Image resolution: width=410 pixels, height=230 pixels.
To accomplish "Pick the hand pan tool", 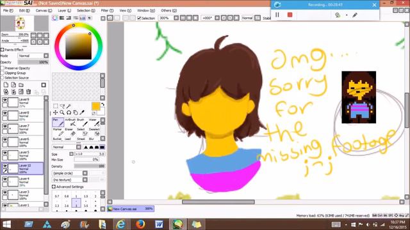I will click(76, 112).
